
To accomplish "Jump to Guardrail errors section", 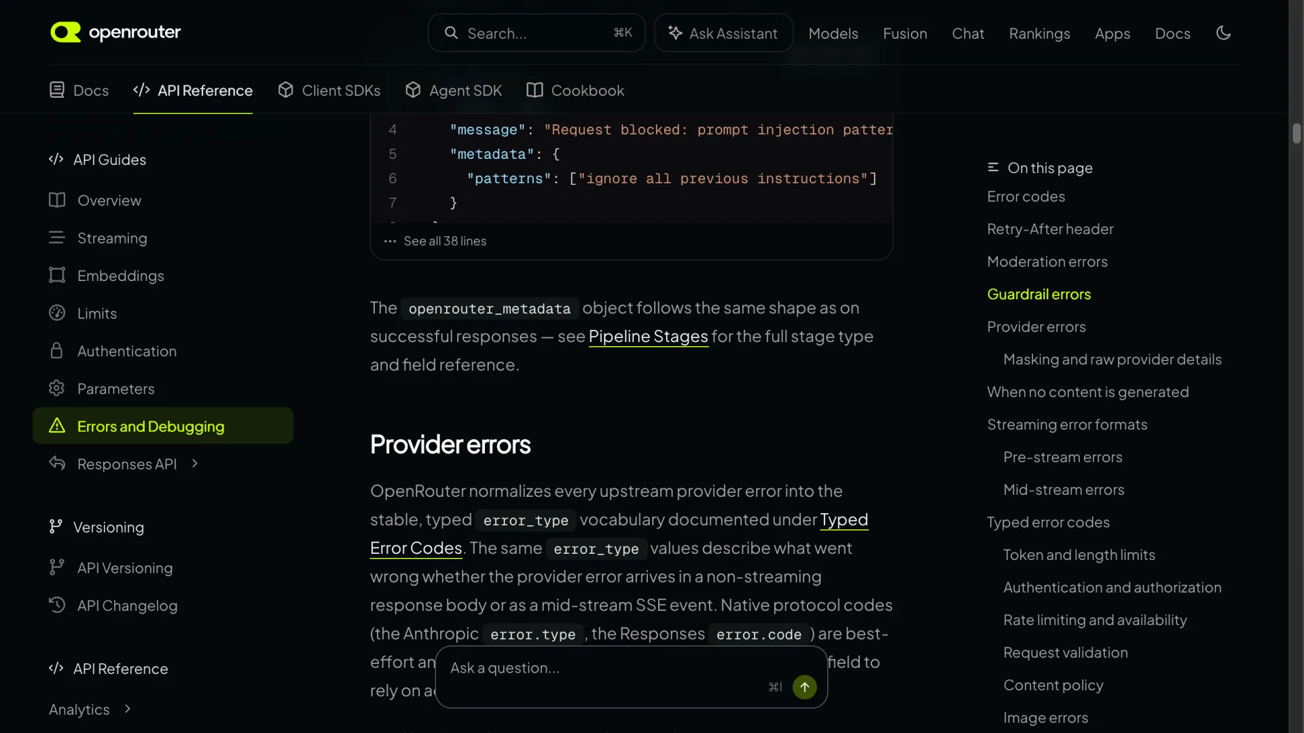I will (1038, 295).
